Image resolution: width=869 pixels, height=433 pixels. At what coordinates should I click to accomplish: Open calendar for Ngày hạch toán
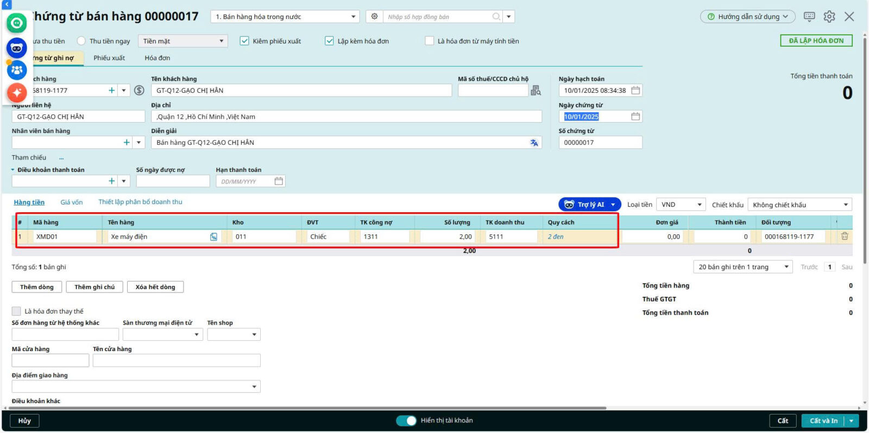pyautogui.click(x=635, y=91)
